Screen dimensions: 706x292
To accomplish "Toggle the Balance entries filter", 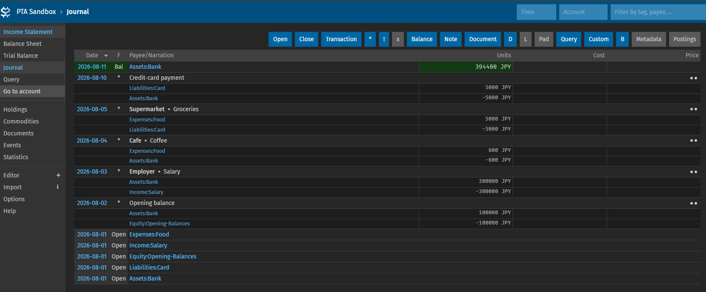I will click(x=422, y=39).
